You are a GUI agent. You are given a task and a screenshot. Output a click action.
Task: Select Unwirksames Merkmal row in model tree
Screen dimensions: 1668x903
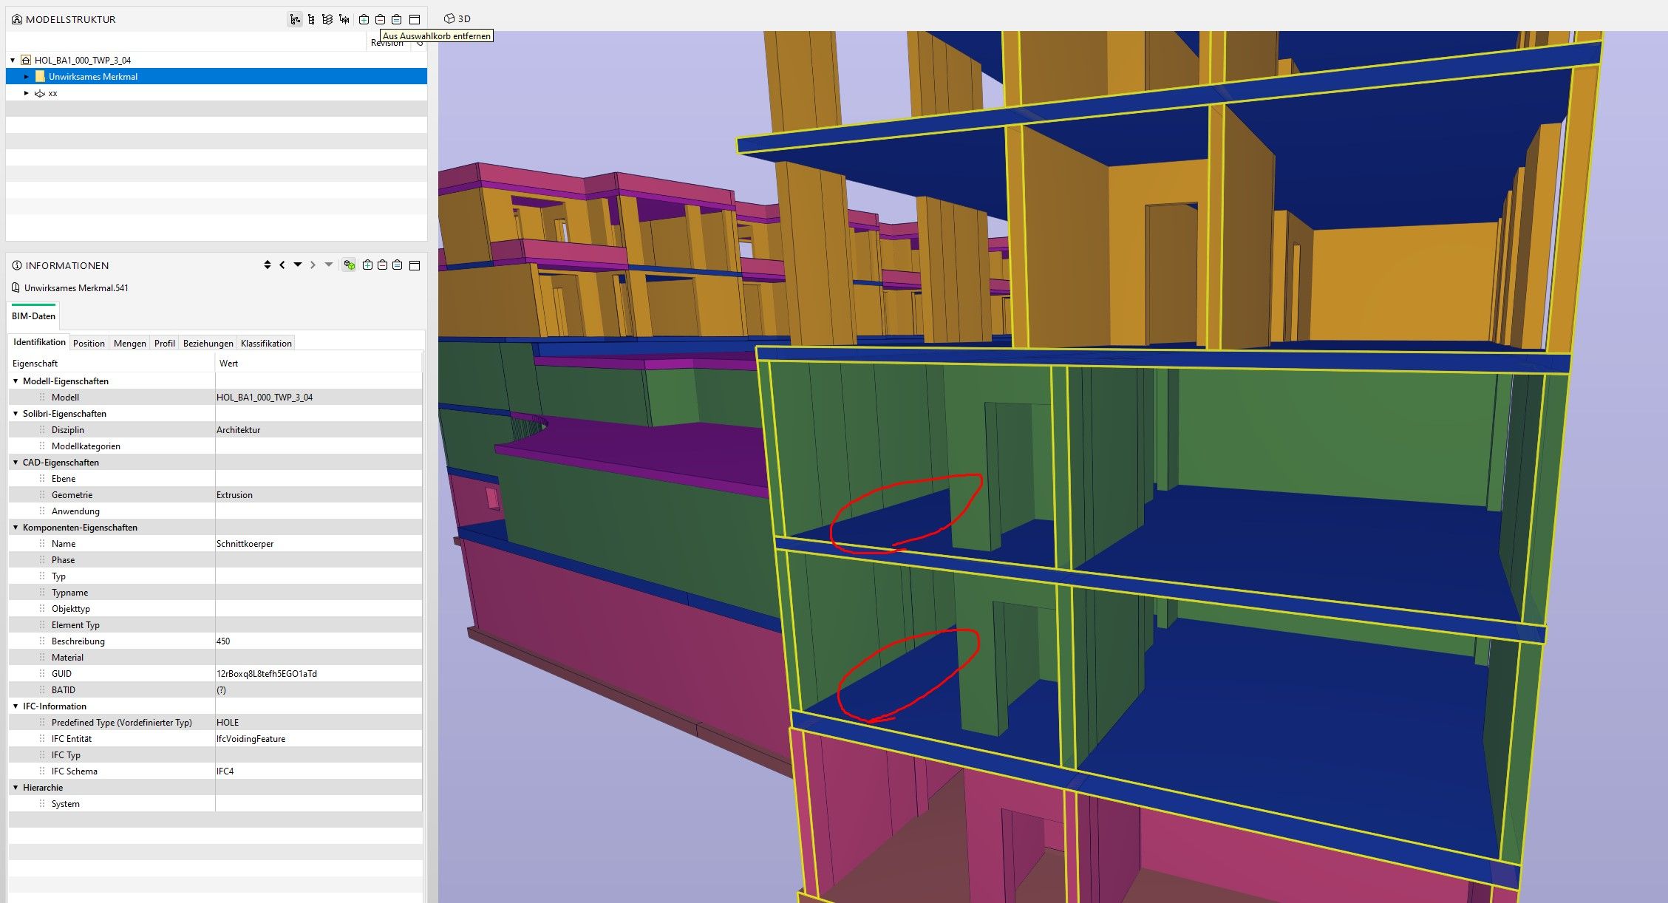click(216, 76)
